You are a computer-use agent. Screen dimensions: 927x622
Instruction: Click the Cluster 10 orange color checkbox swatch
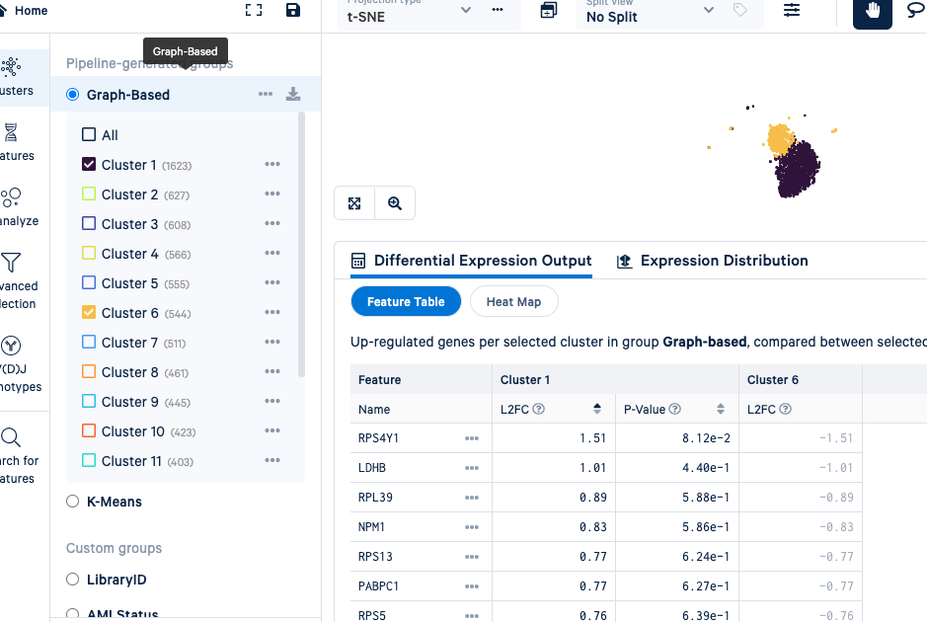click(x=89, y=429)
